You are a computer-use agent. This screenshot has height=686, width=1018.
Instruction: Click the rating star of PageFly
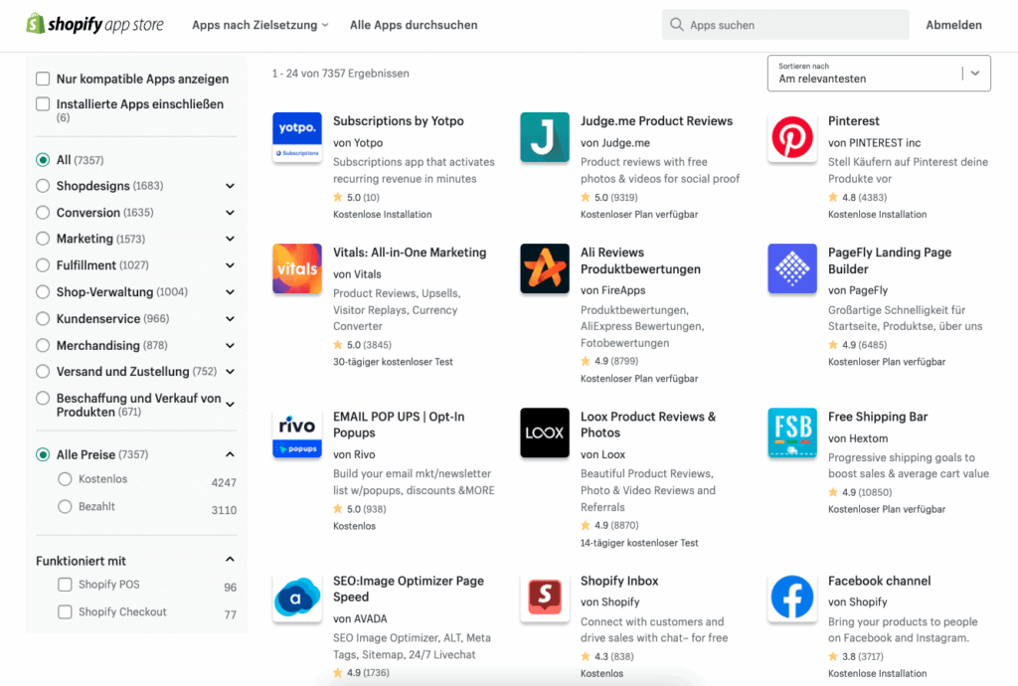[833, 345]
